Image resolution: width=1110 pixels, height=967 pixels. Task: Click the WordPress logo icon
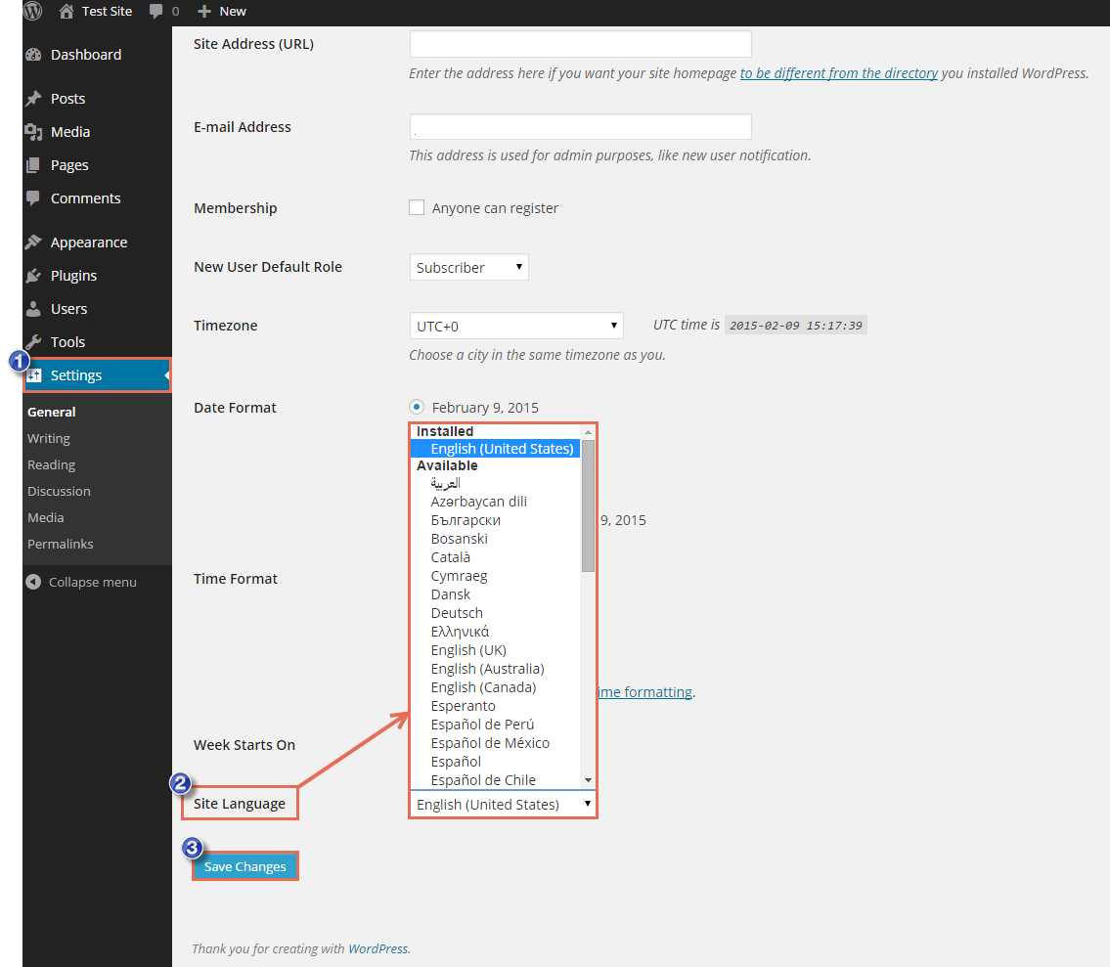tap(33, 12)
